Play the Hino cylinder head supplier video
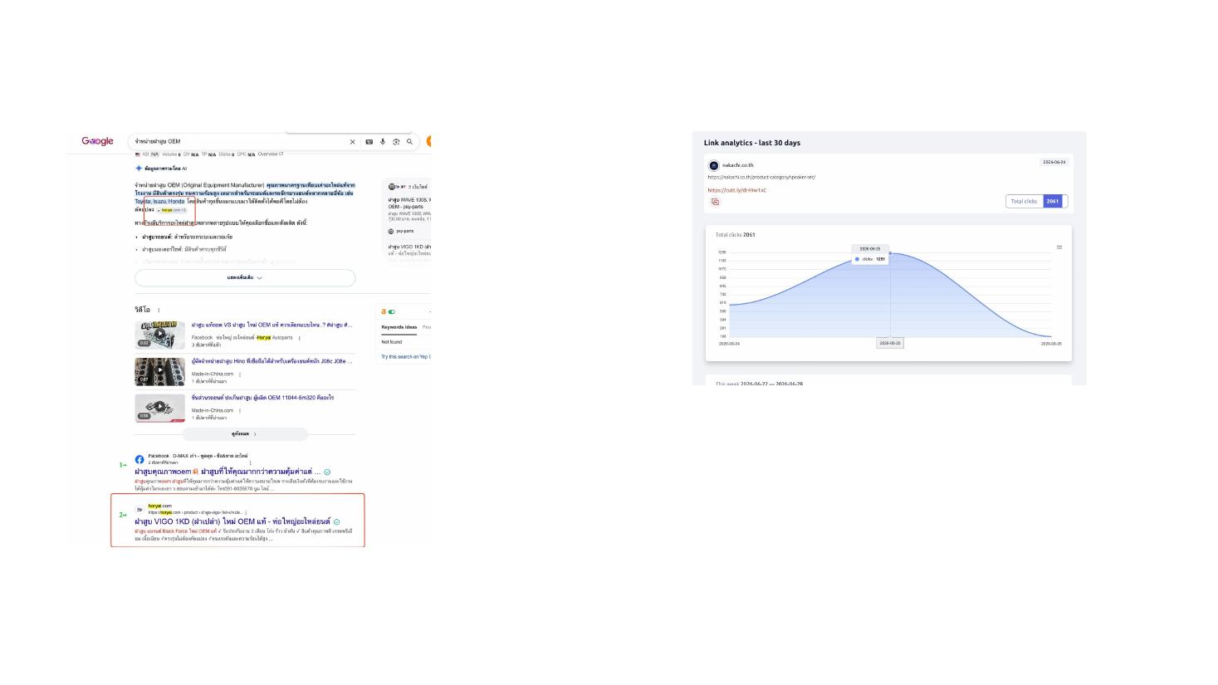The image size is (1218, 685). tap(160, 371)
